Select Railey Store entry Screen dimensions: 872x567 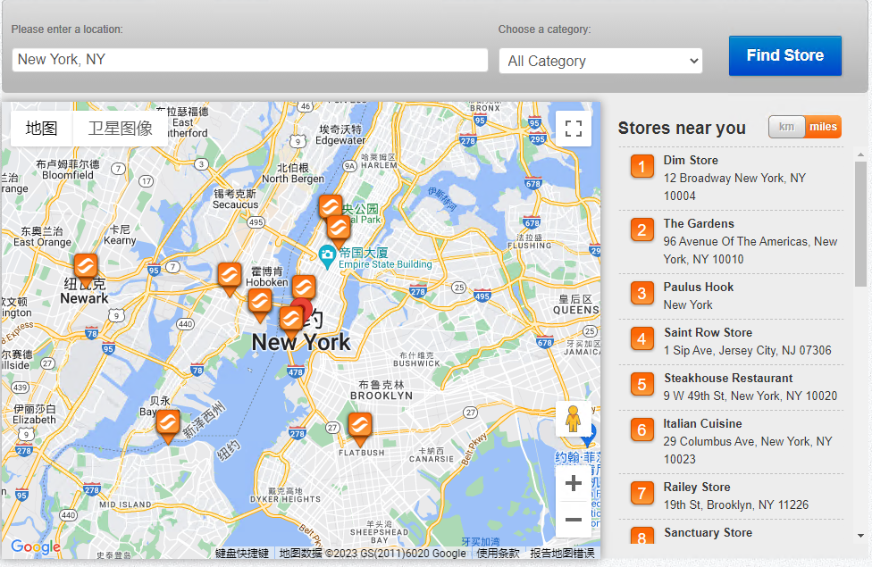[731, 496]
